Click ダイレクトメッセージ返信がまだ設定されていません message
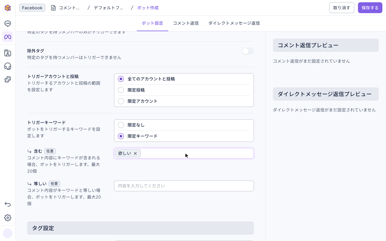The image size is (386, 241). 324,110
